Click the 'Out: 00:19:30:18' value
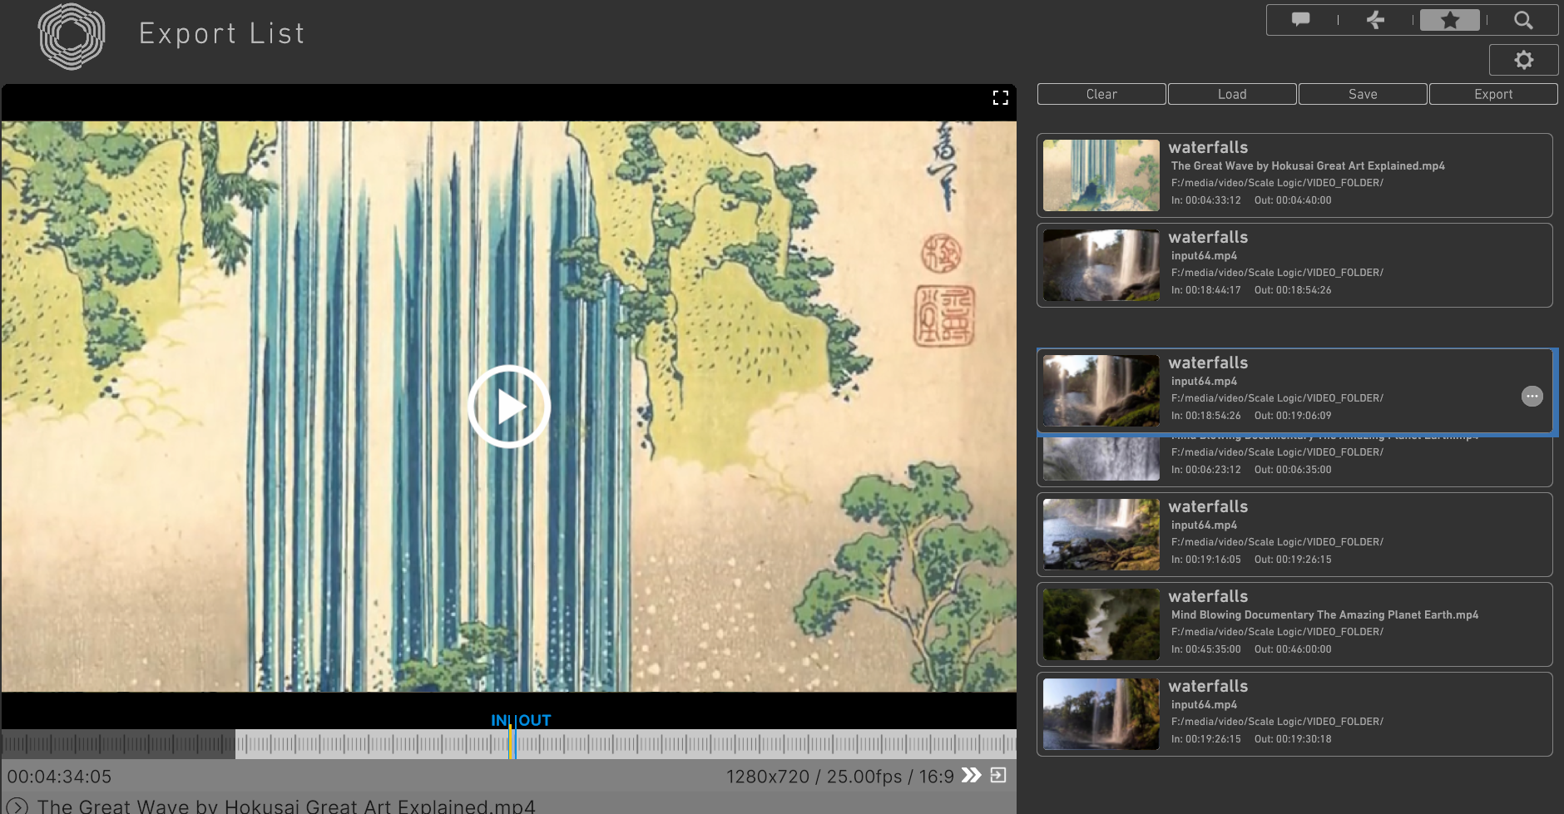Screen dimensions: 1564x814 [1293, 739]
